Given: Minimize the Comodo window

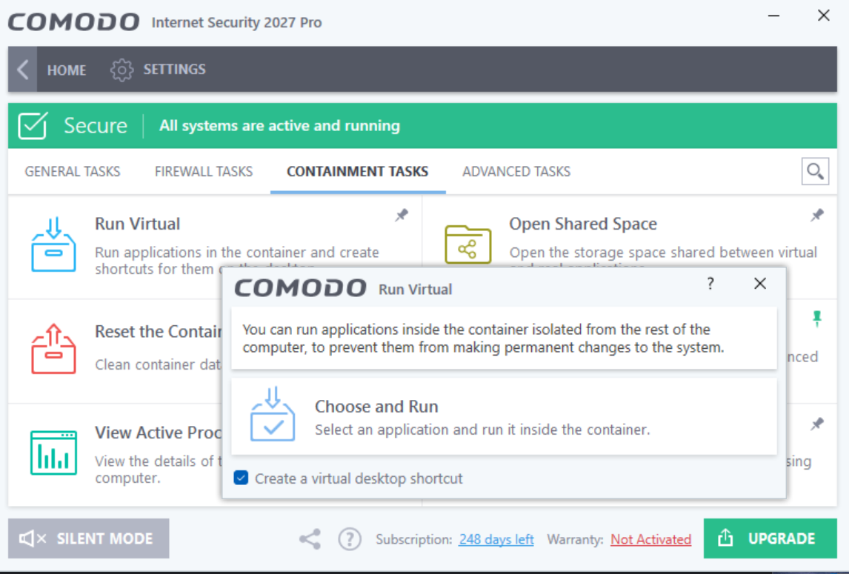Looking at the screenshot, I should [x=773, y=16].
